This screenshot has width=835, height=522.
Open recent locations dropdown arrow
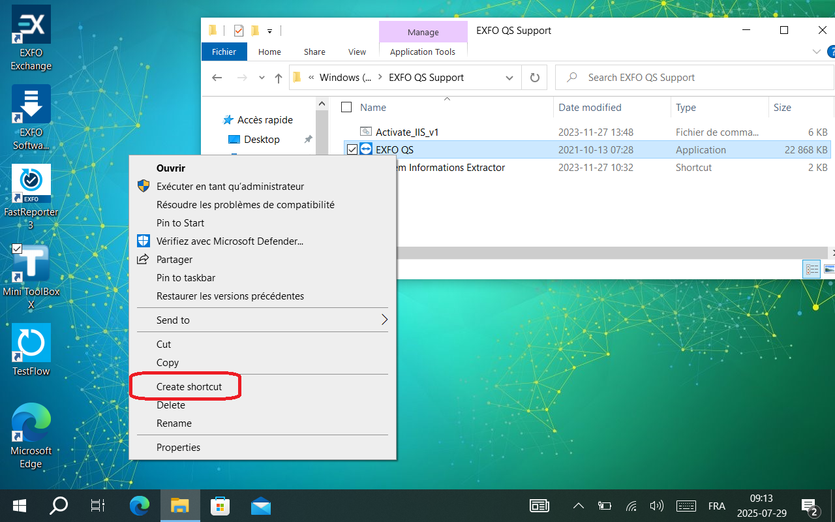tap(262, 78)
